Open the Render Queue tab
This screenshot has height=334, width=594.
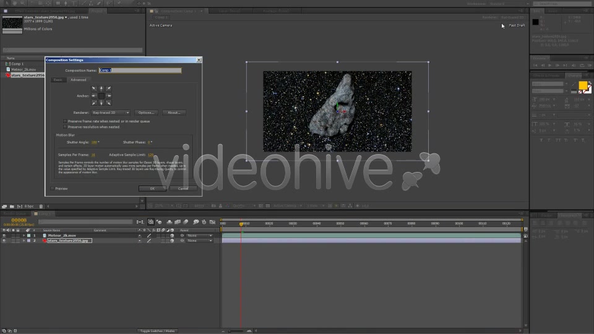pyautogui.click(x=15, y=213)
